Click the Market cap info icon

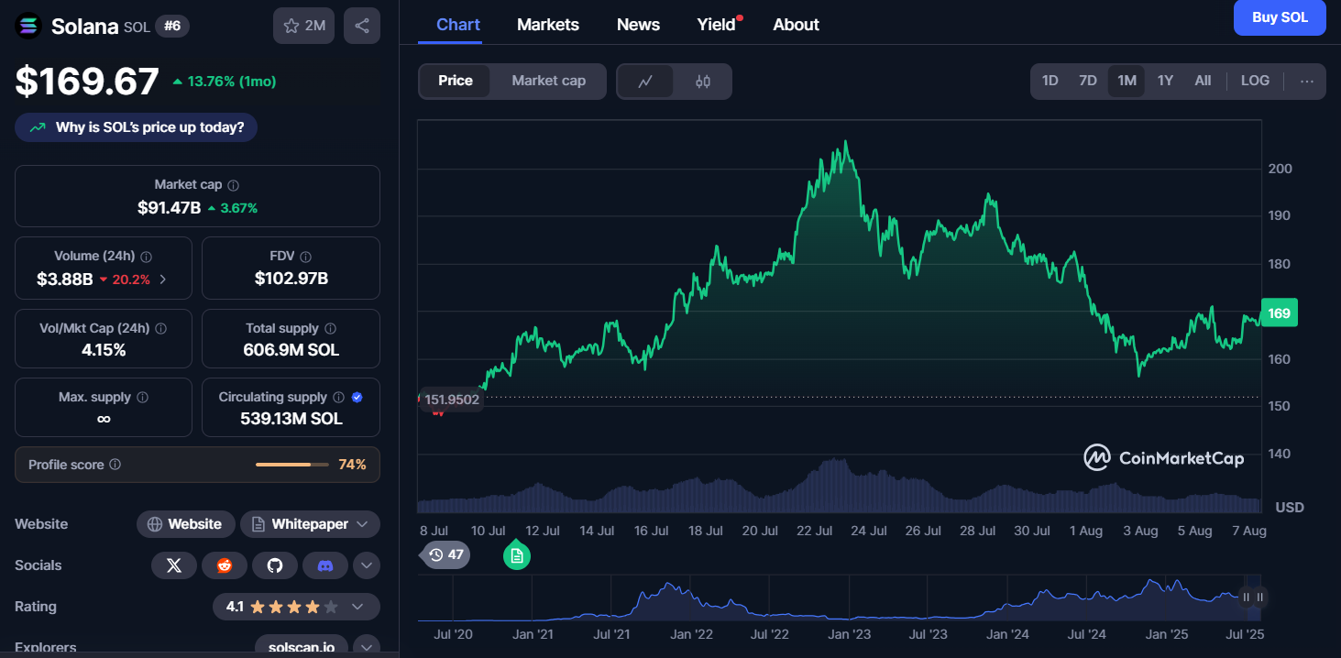coord(234,185)
